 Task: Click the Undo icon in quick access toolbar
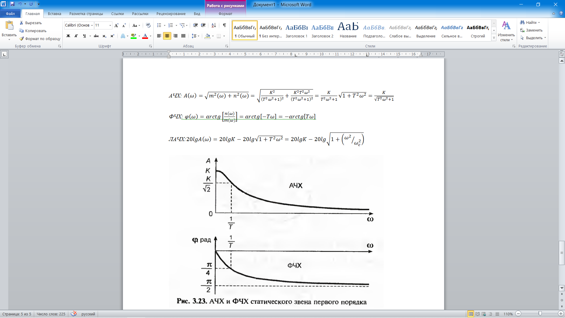pyautogui.click(x=20, y=4)
